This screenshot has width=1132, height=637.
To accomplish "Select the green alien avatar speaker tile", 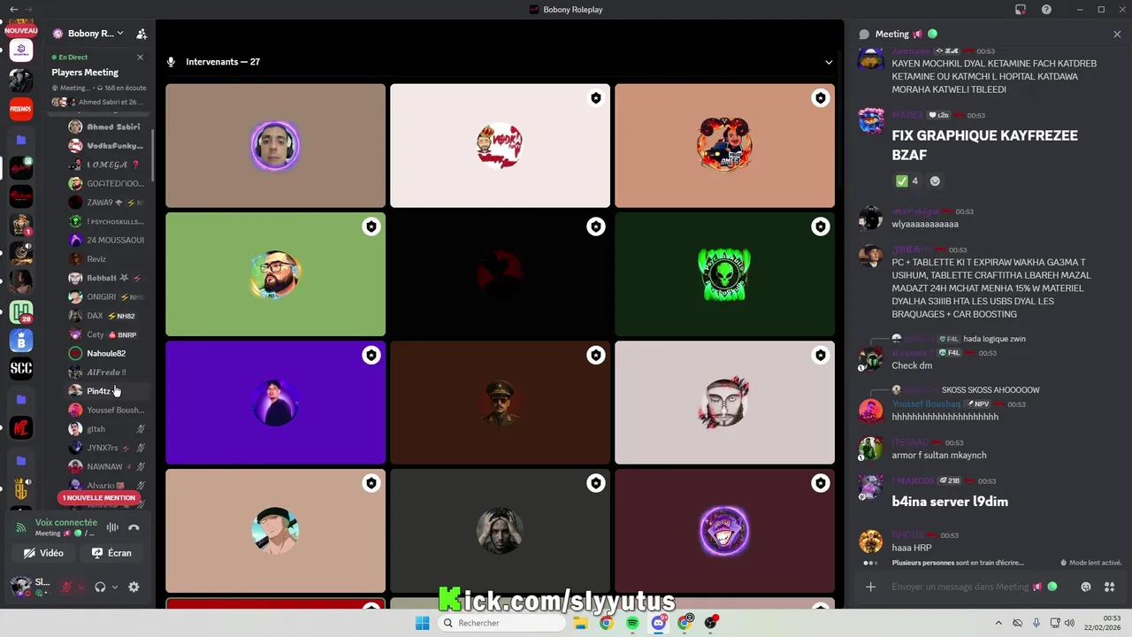I will (724, 274).
